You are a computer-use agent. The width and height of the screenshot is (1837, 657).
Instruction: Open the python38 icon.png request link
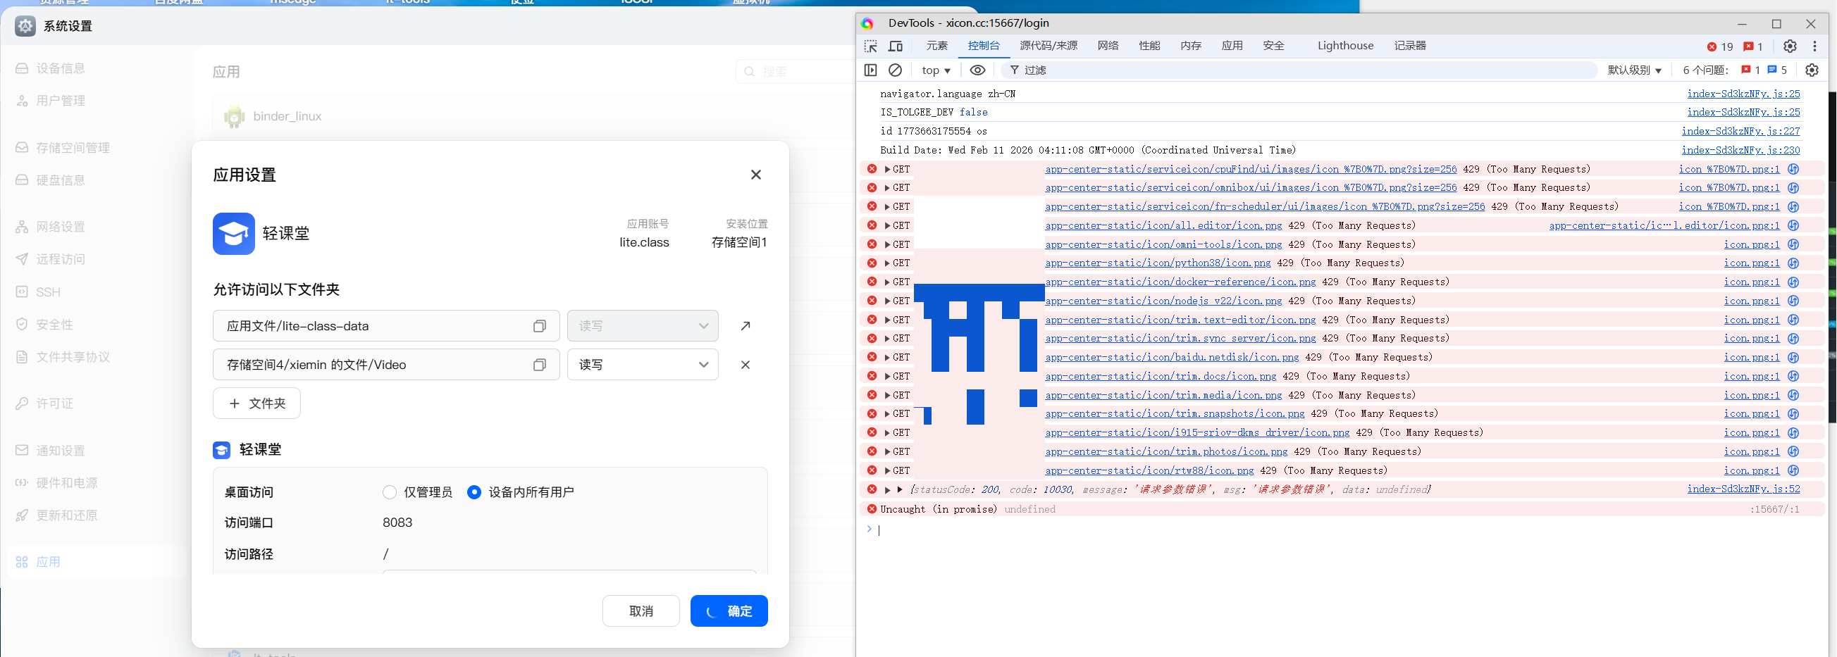[x=1158, y=263]
